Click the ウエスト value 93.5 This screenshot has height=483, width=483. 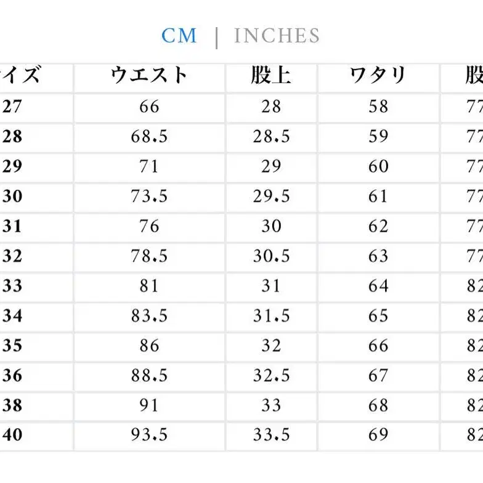click(149, 435)
